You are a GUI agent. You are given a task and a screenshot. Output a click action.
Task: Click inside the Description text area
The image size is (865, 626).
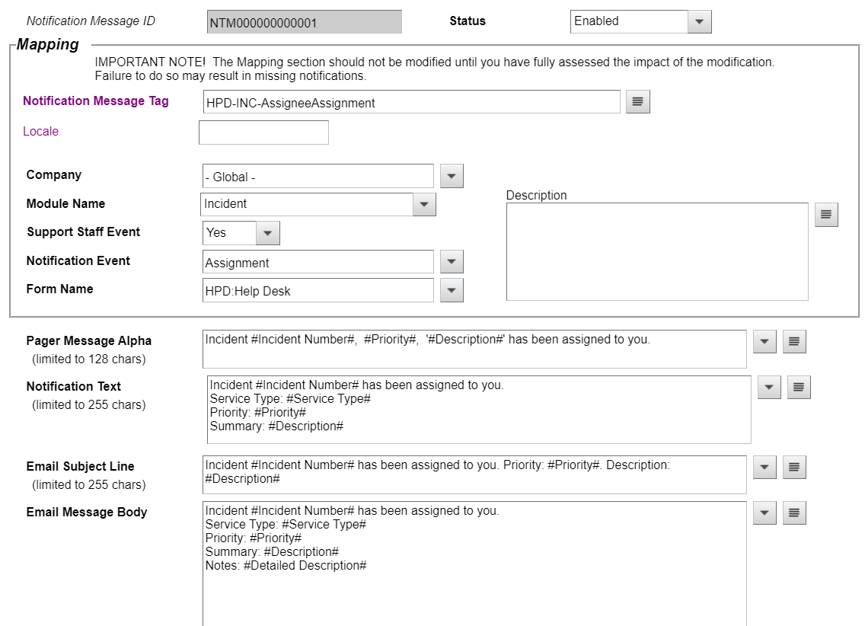pos(656,251)
